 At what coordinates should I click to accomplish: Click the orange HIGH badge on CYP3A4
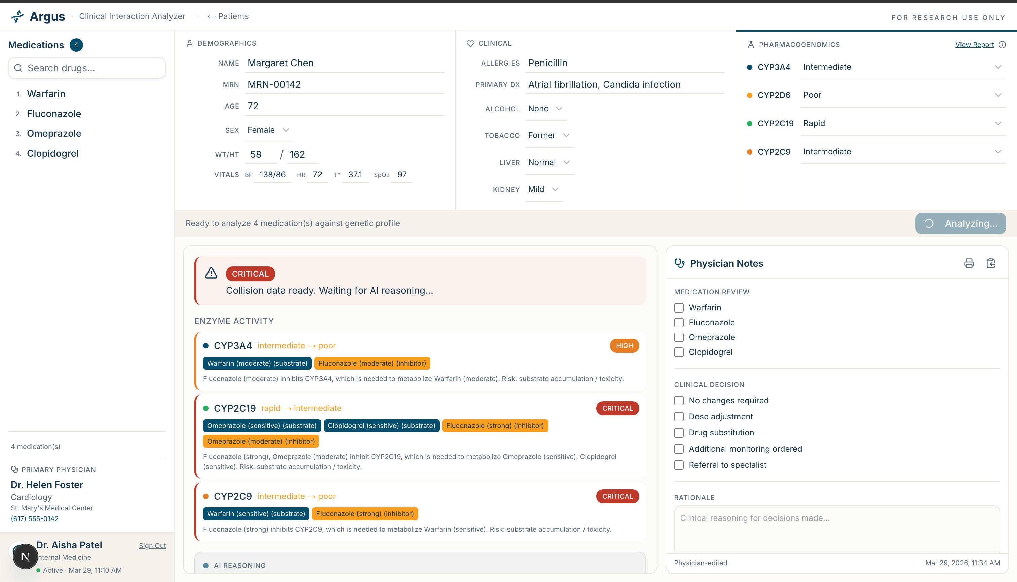click(x=624, y=346)
